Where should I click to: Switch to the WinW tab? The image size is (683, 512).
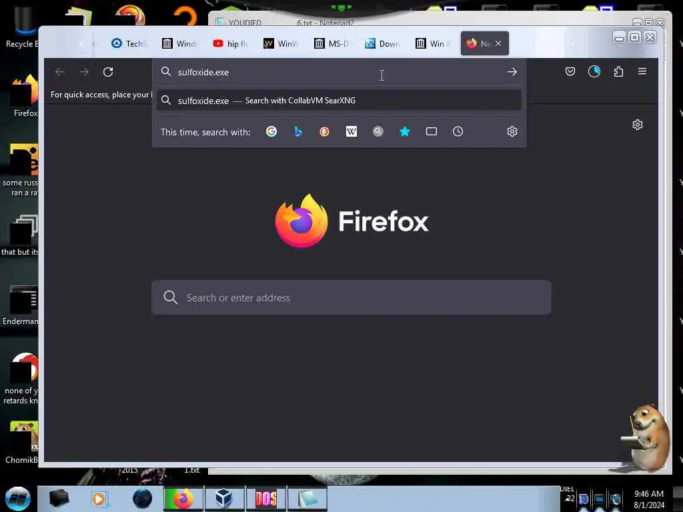(281, 43)
